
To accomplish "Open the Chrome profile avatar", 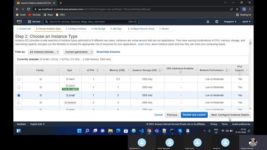I will 244,9.
